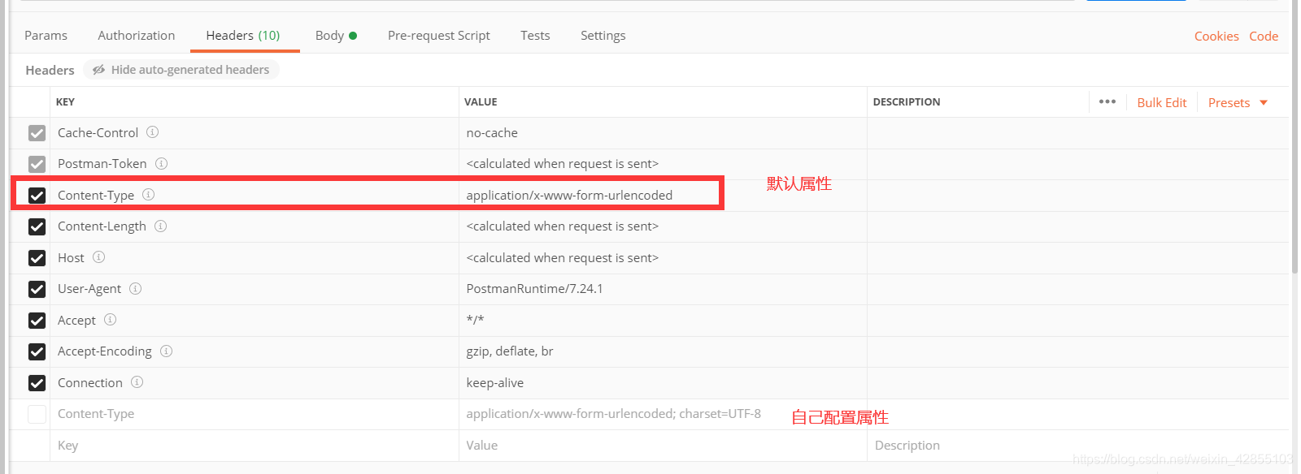Click info icon next to Cache-Control
Screen dimensions: 1301x474
(152, 132)
